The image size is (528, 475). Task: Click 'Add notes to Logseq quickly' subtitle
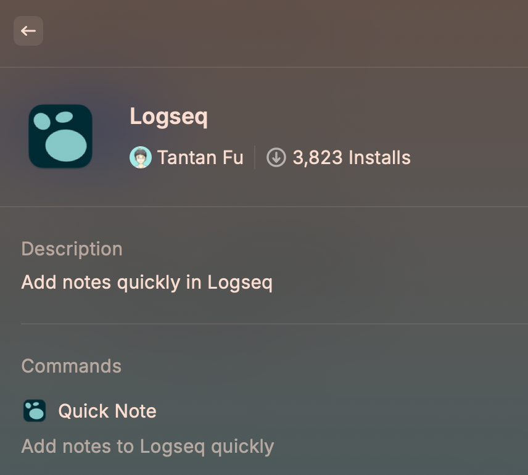click(148, 446)
